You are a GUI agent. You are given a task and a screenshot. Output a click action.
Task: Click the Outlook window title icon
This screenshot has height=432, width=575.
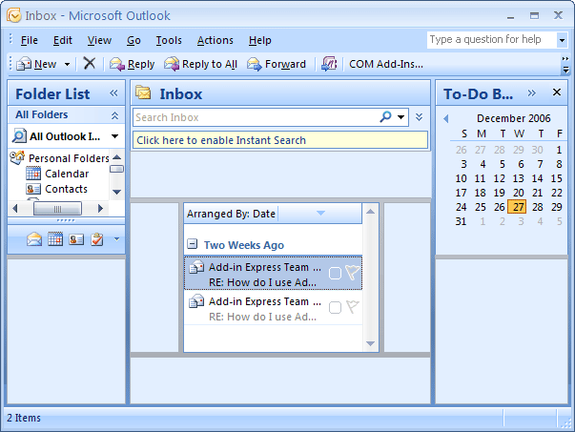click(14, 15)
